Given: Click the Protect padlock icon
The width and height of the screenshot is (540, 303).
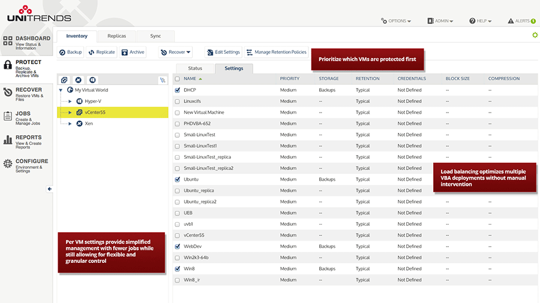Looking at the screenshot, I should pos(8,65).
